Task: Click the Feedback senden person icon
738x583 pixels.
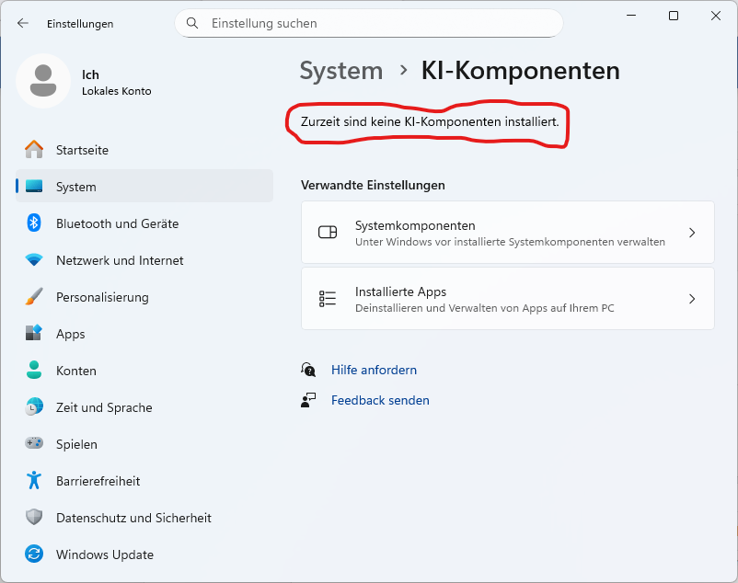Action: pos(308,400)
